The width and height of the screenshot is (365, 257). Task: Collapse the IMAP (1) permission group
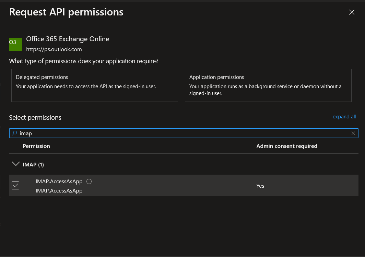[x=15, y=164]
